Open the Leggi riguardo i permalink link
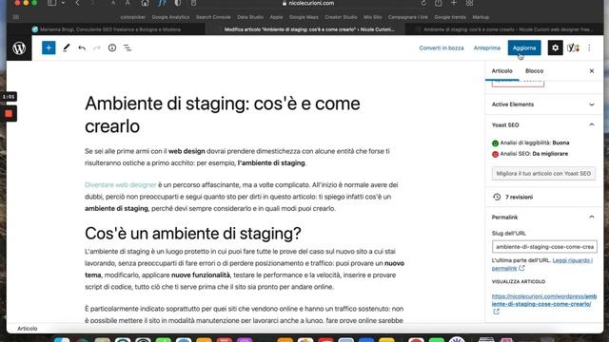609x342 pixels. coord(542,264)
